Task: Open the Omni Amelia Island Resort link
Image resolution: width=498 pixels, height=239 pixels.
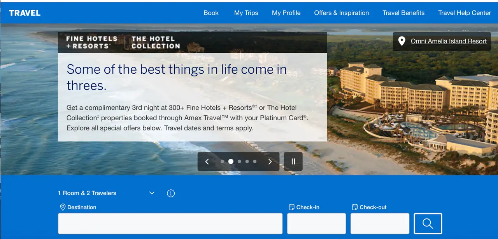Action: click(449, 41)
